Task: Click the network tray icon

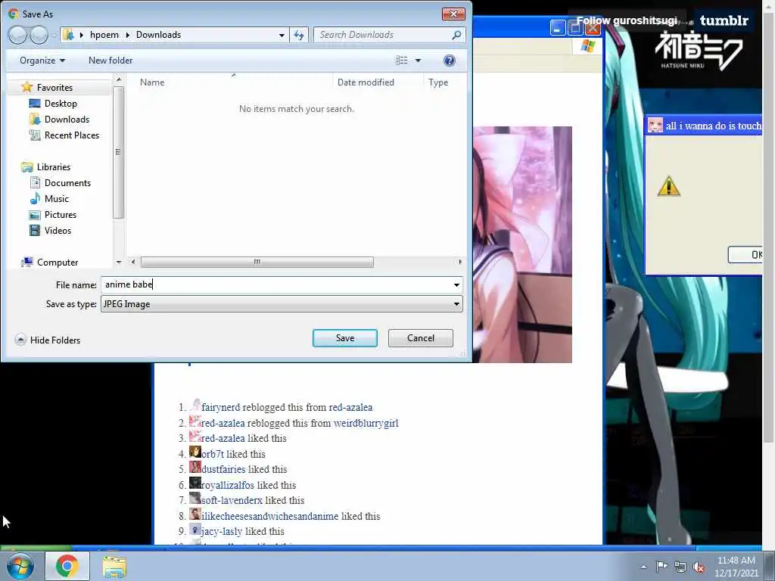Action: [680, 567]
